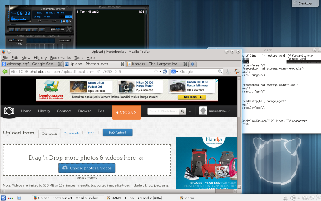
Task: Click the Firefox back arrow
Action: pos(5,72)
